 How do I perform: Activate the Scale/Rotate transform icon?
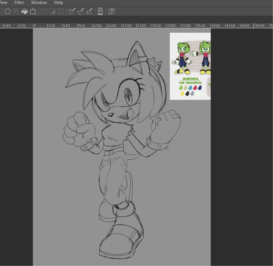tap(33, 11)
